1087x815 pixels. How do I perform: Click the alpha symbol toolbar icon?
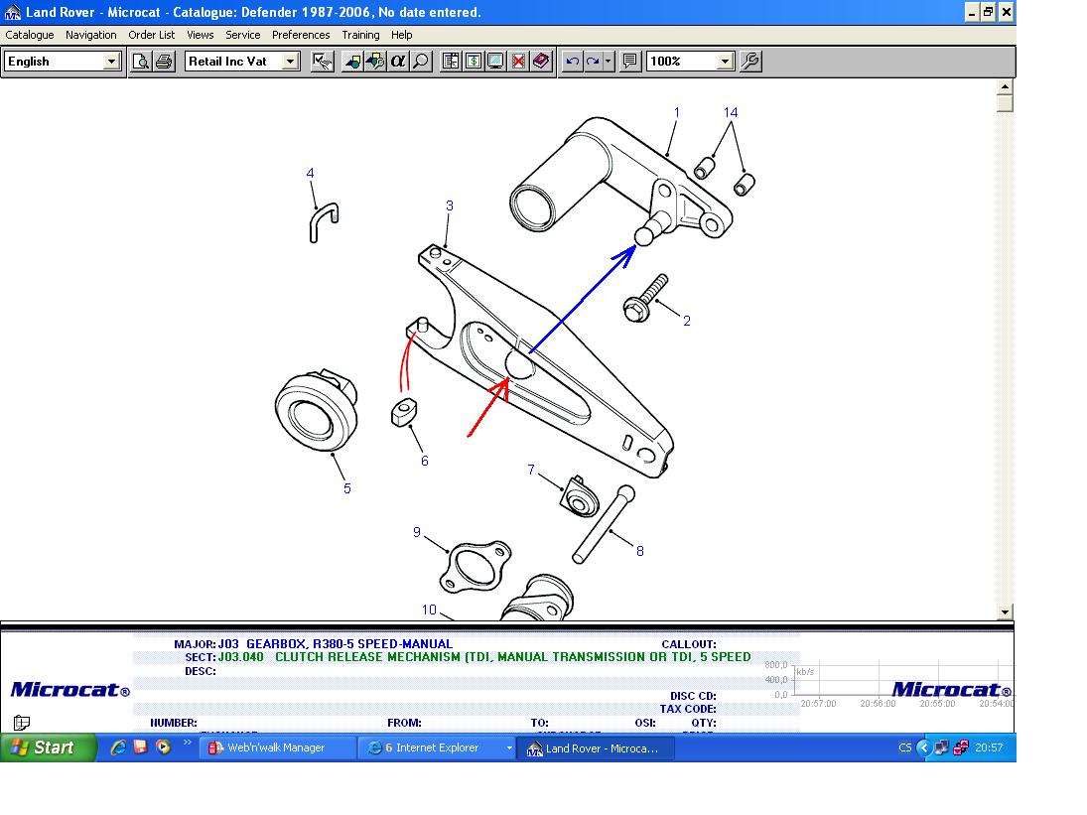point(398,62)
